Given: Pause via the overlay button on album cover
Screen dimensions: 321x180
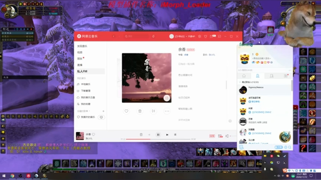Looking at the screenshot, I should pos(167,98).
